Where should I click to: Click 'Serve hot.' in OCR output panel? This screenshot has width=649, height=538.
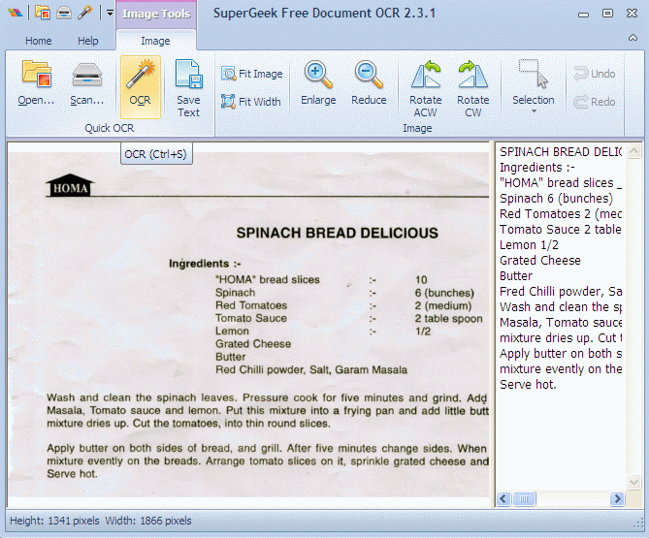click(528, 385)
